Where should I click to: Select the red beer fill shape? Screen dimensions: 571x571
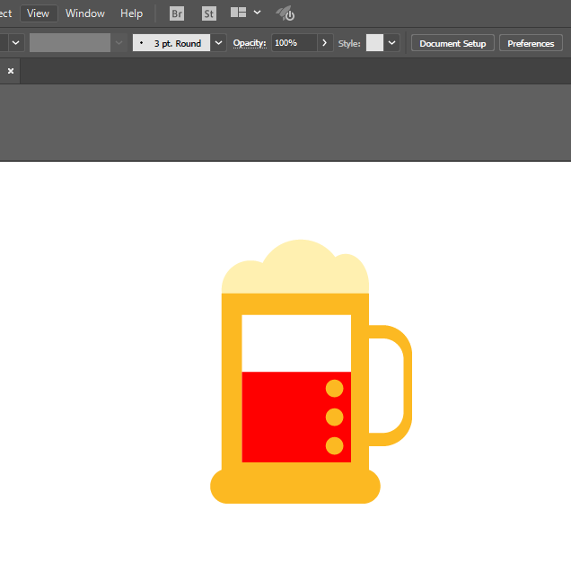coord(283,417)
